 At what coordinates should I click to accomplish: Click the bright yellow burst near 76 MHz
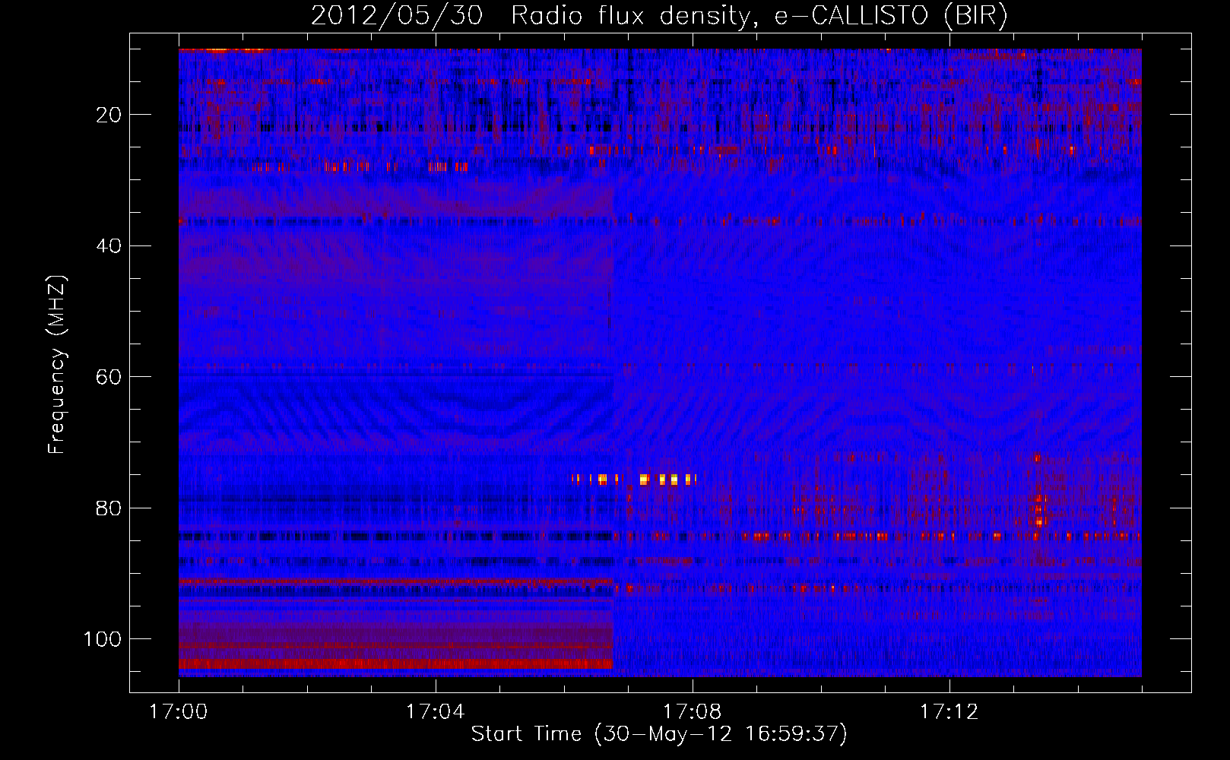(x=634, y=479)
